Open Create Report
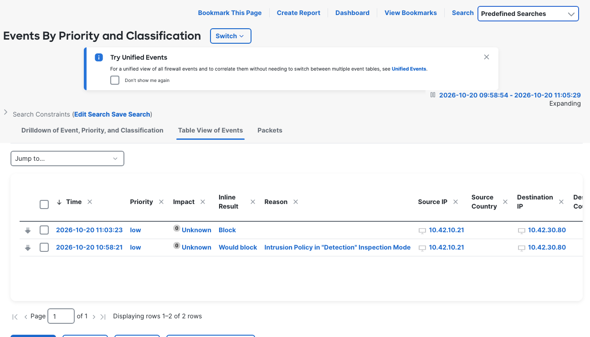 (298, 13)
